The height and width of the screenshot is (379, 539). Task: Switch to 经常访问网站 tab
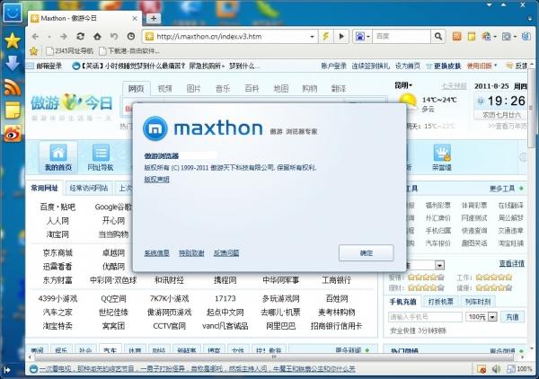[x=89, y=188]
